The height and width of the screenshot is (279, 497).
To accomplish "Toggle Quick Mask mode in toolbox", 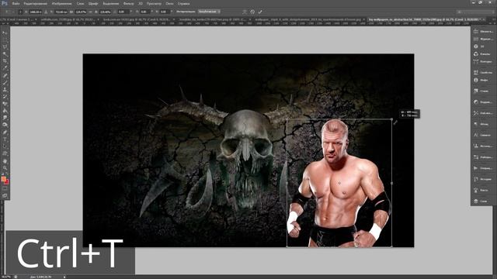I will (5, 189).
